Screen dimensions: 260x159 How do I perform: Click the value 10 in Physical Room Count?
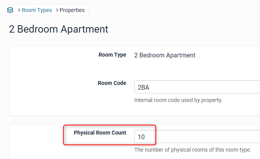tap(141, 137)
